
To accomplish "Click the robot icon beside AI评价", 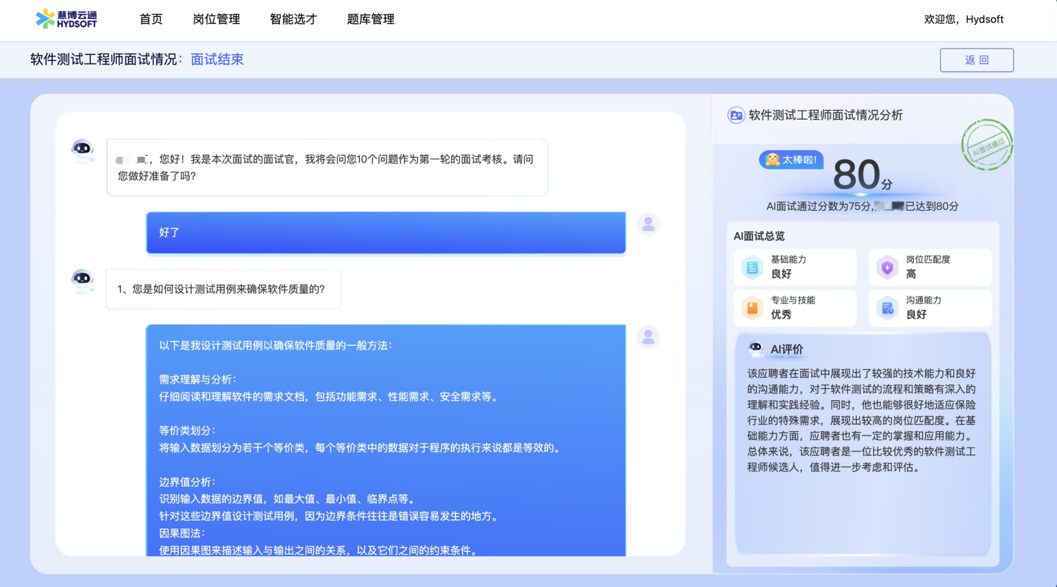I will tap(756, 348).
